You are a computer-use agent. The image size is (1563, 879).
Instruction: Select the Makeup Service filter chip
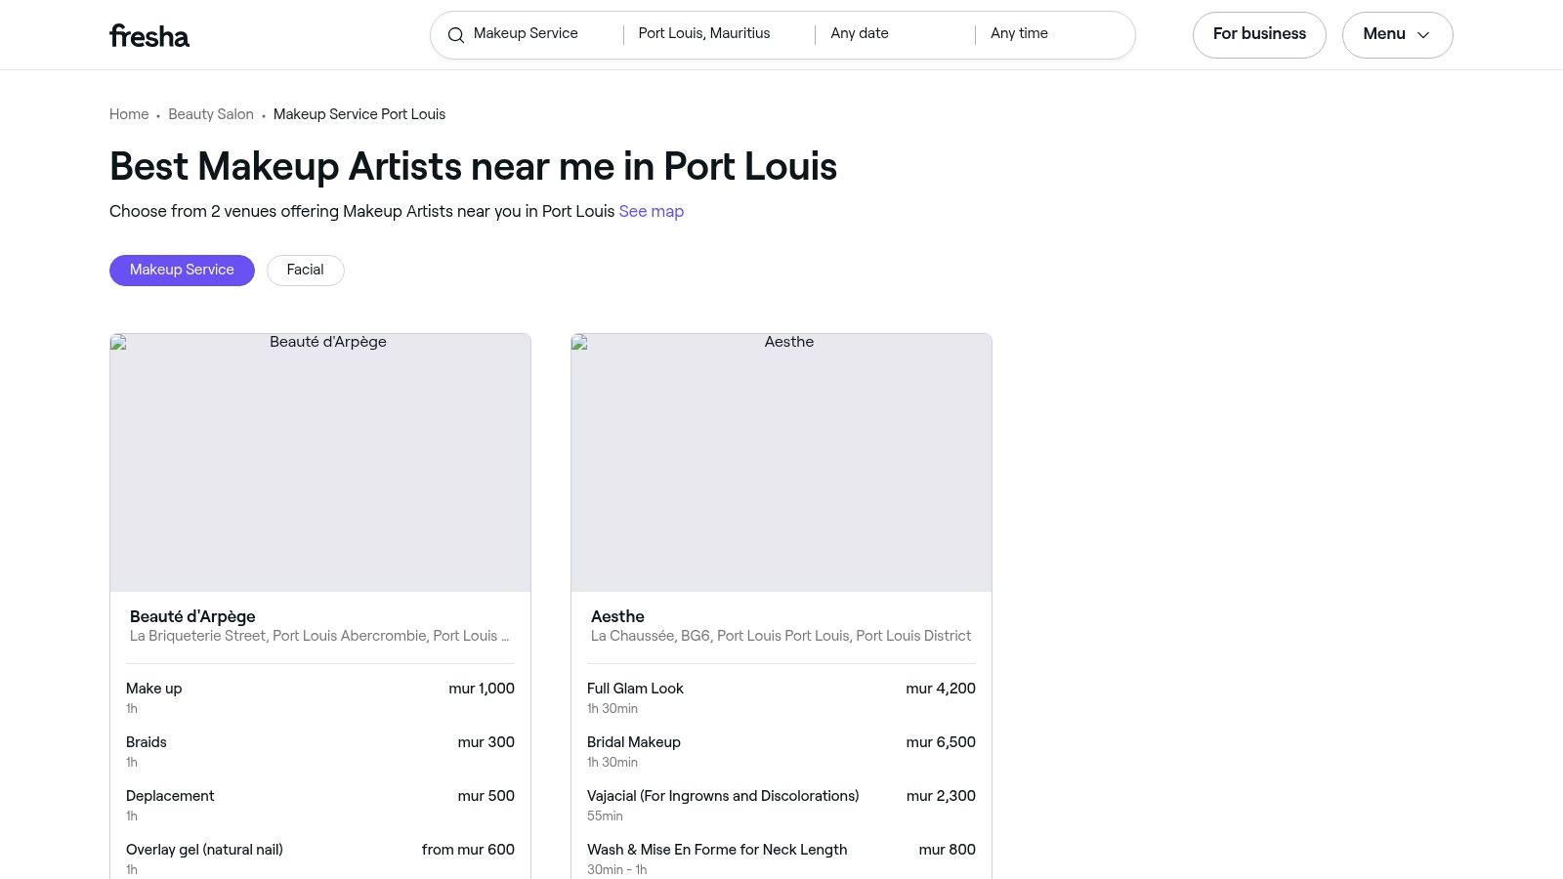[182, 270]
